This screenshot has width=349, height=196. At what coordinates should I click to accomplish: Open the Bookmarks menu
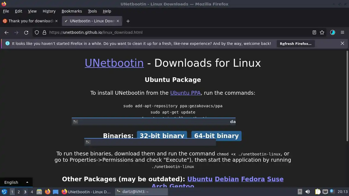click(72, 11)
